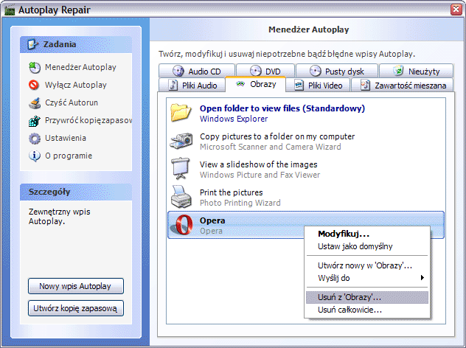Open Ustawienia settings link
This screenshot has width=466, height=348.
pyautogui.click(x=66, y=138)
